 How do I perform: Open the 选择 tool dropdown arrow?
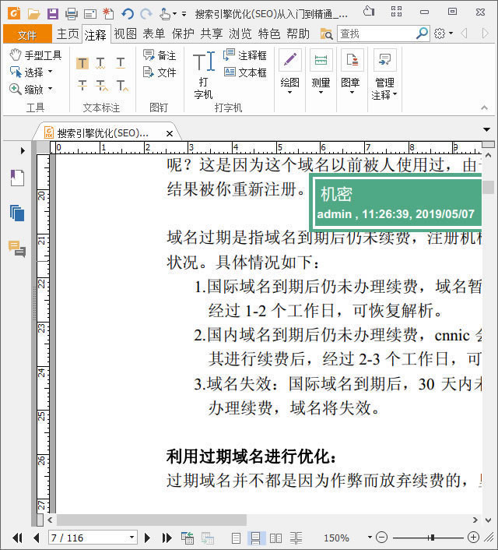click(50, 72)
